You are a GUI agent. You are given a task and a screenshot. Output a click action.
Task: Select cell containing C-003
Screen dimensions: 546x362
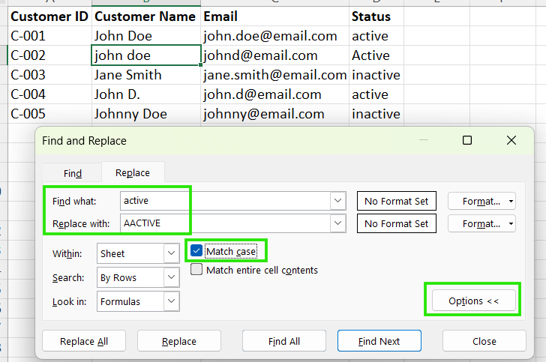pyautogui.click(x=49, y=75)
